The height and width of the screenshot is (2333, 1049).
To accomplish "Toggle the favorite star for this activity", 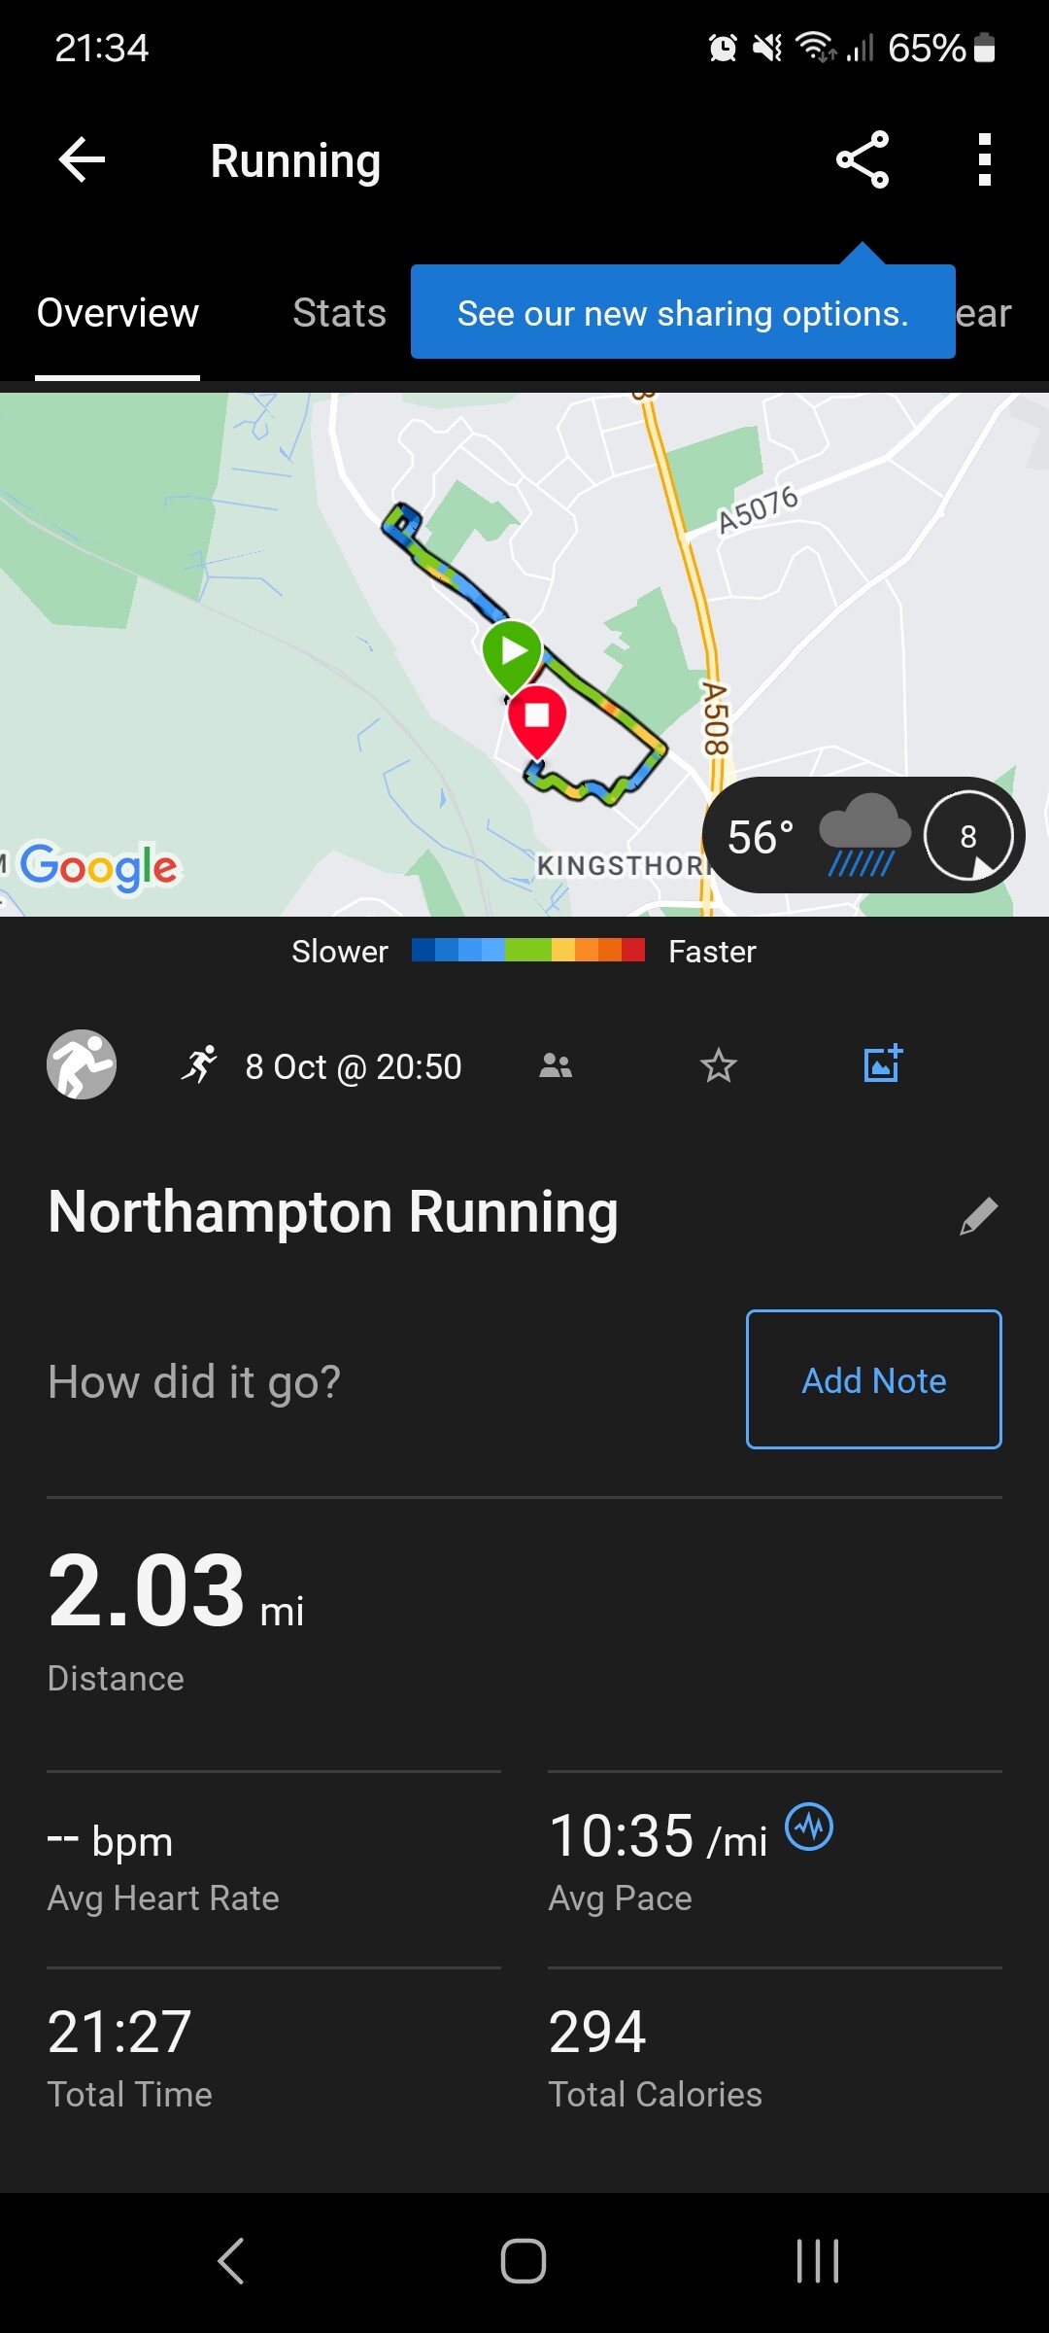I will pos(719,1066).
